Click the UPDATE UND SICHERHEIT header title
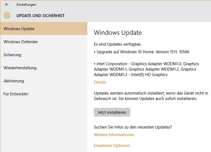The image size is (211, 152). 40,16
